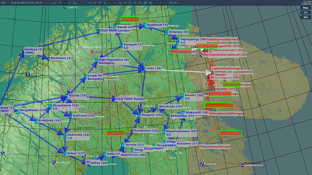The height and width of the screenshot is (175, 312).
Task: Click the Kiruna (10) label
Action: (x=78, y=96)
